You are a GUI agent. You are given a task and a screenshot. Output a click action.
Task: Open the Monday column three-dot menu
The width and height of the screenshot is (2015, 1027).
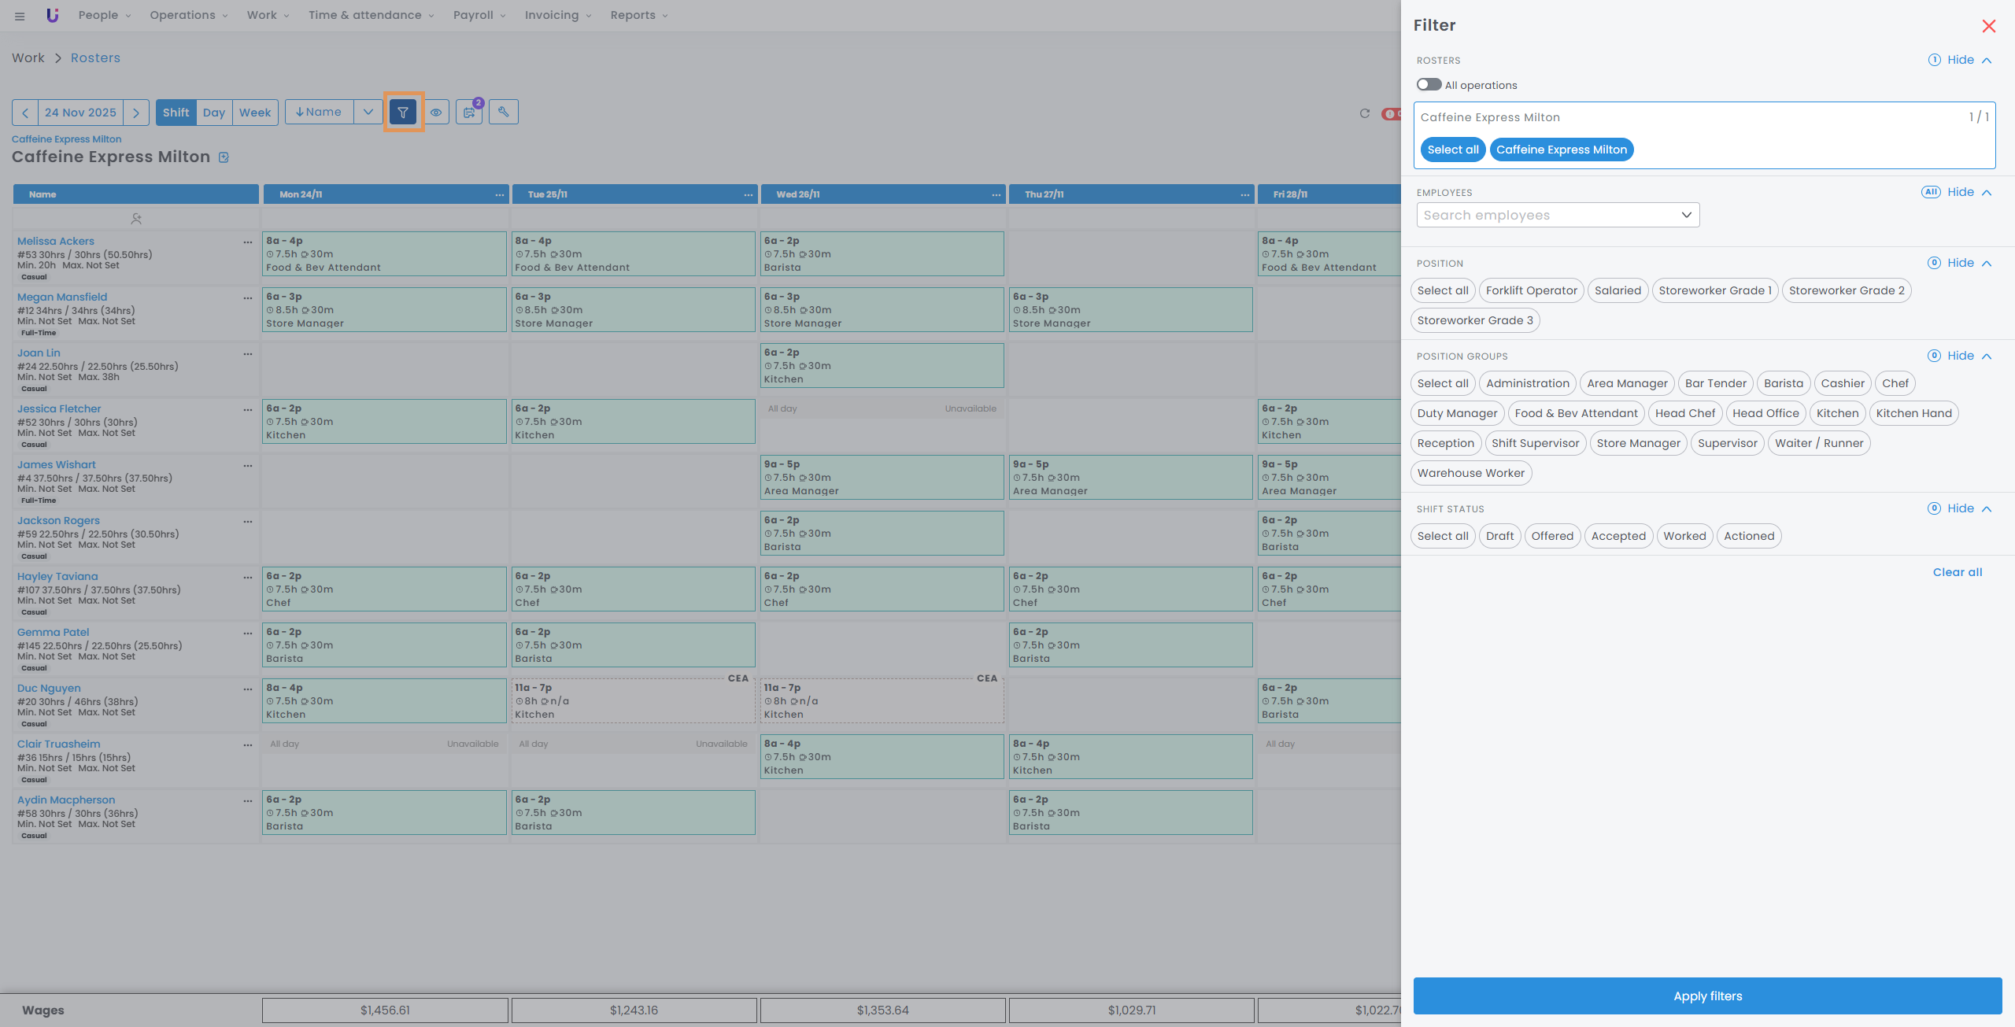(x=499, y=194)
